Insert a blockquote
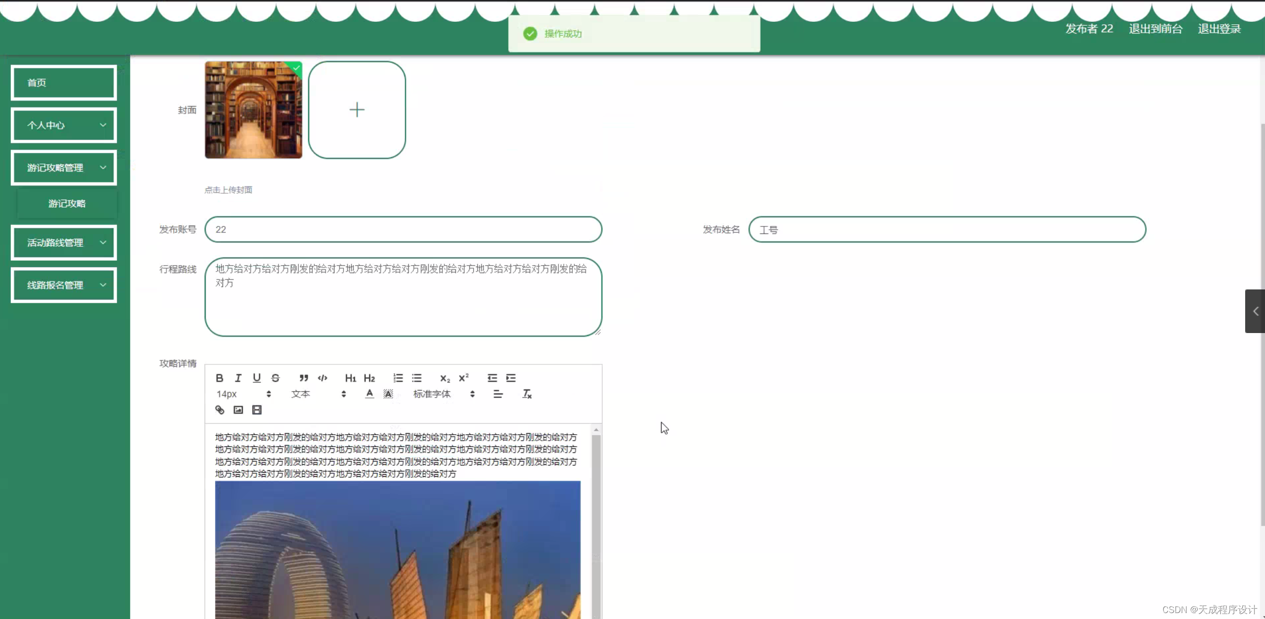 pos(304,378)
